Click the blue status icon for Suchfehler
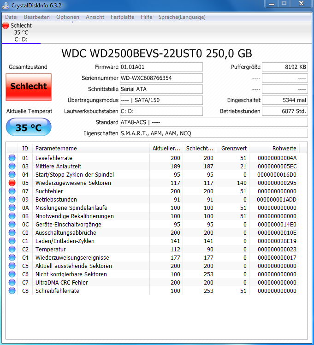 pyautogui.click(x=12, y=191)
